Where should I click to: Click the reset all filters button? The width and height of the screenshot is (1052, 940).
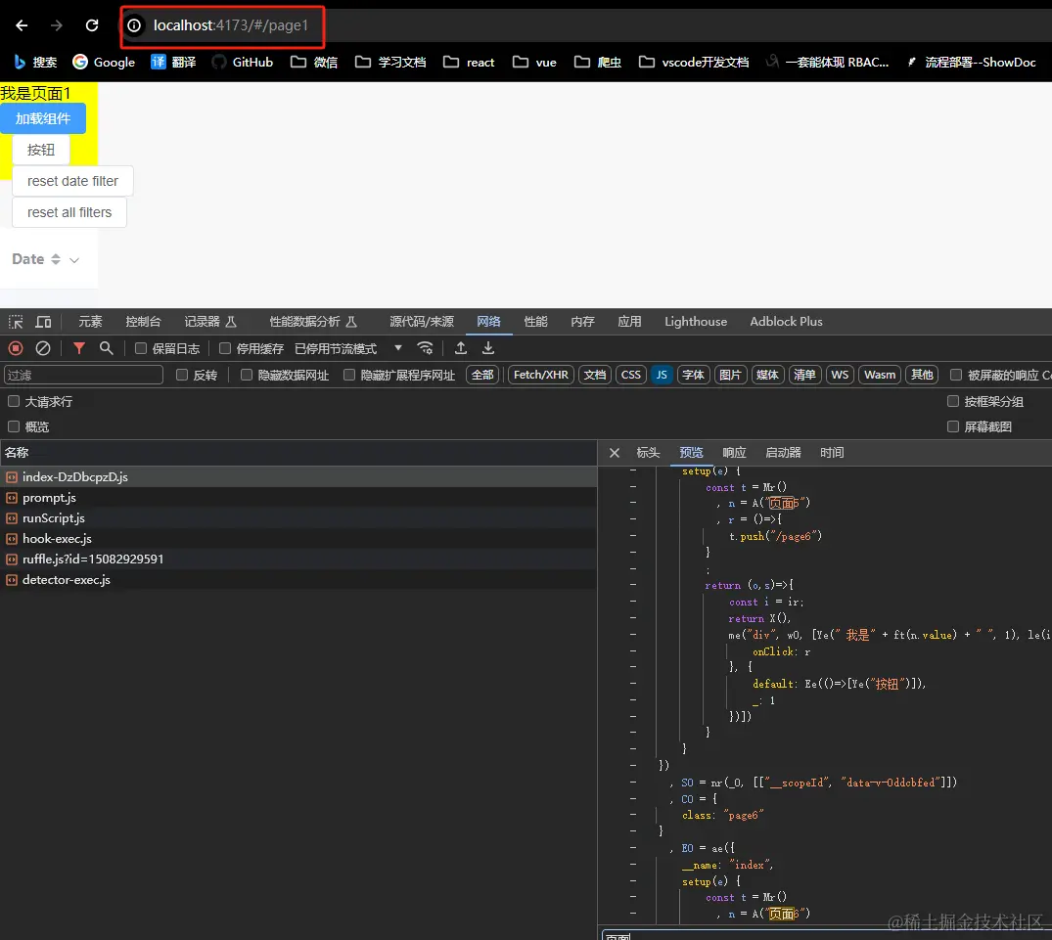click(x=69, y=212)
